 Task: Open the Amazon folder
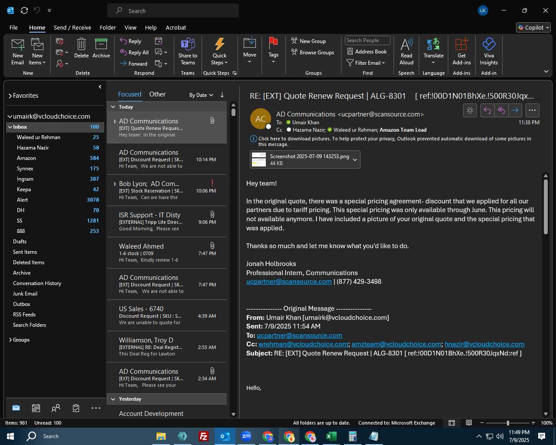[55, 158]
